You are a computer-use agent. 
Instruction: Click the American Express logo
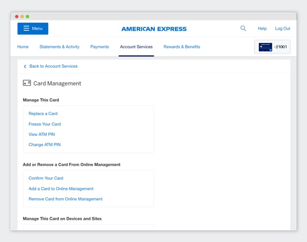pyautogui.click(x=154, y=29)
